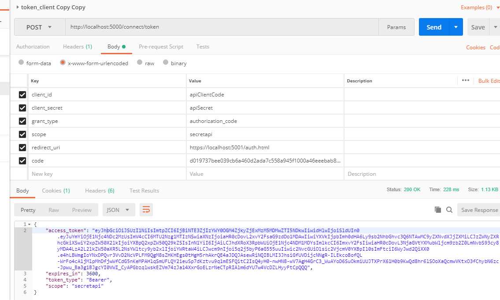Uncheck the client_id parameter row
500x300 pixels.
pos(22,95)
